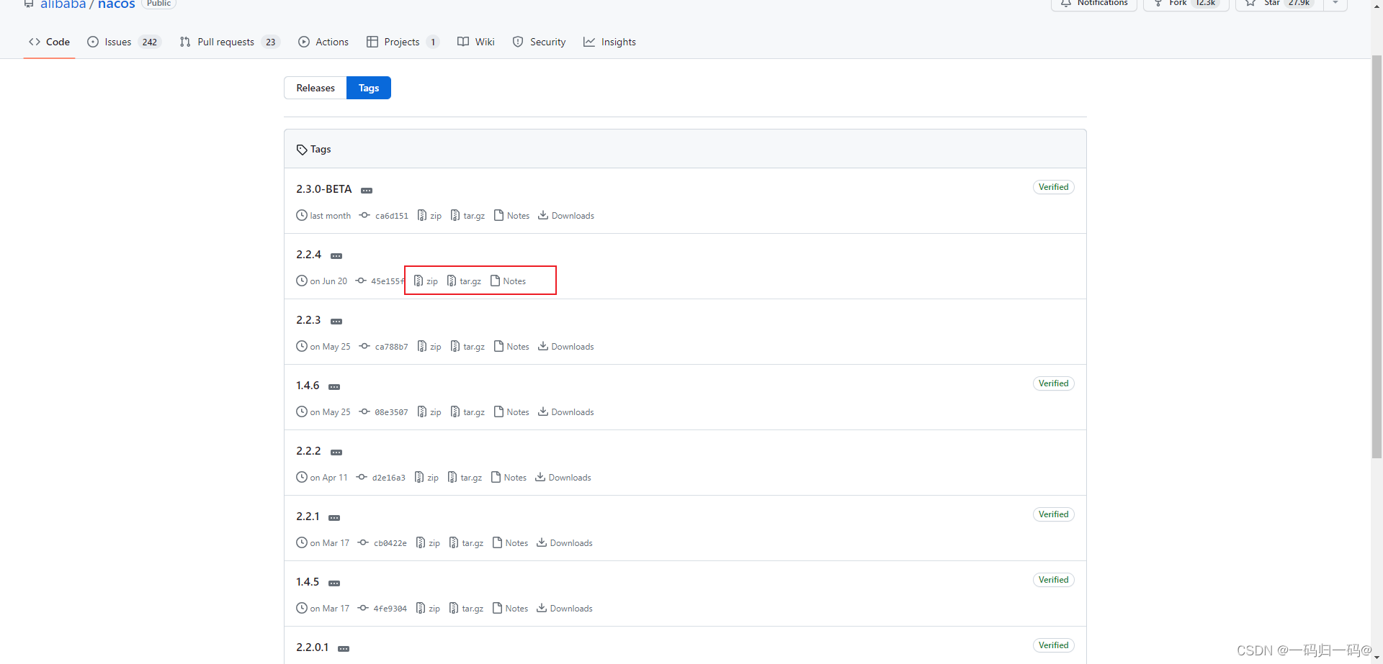Viewport: 1383px width, 664px height.
Task: Open Downloads for tag 2.2.2
Action: click(x=563, y=477)
